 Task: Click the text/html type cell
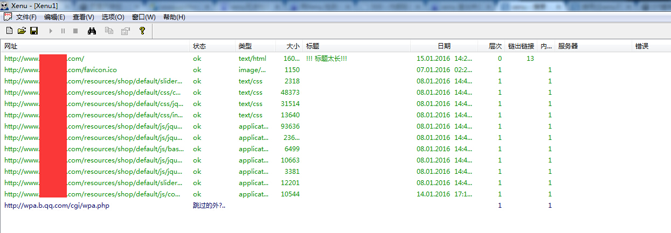[x=252, y=59]
